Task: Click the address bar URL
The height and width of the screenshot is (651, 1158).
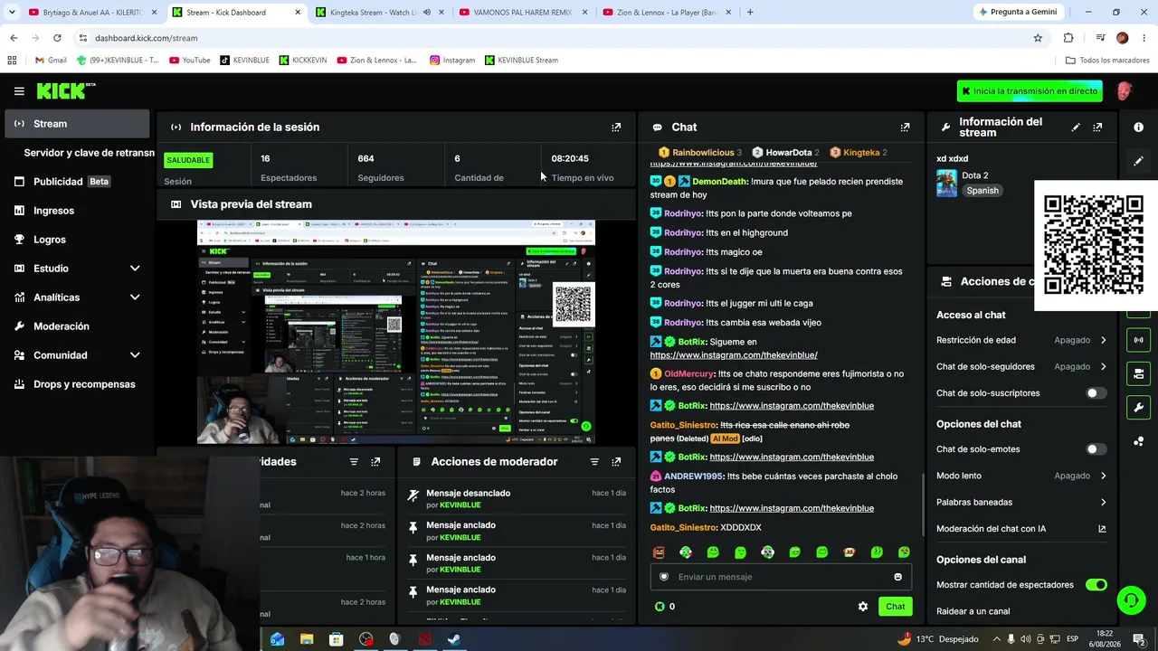Action: (146, 38)
